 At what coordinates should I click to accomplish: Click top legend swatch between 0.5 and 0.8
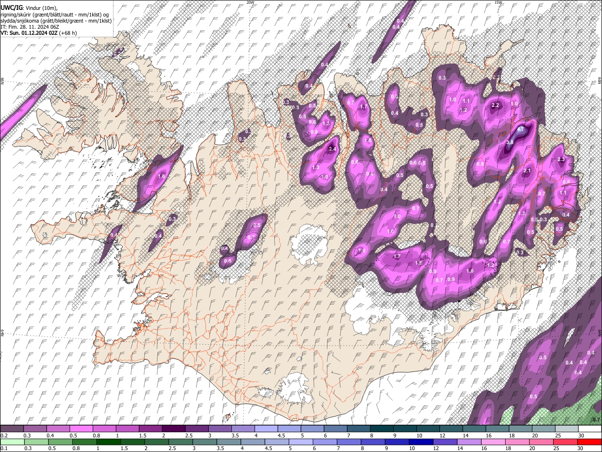click(81, 429)
